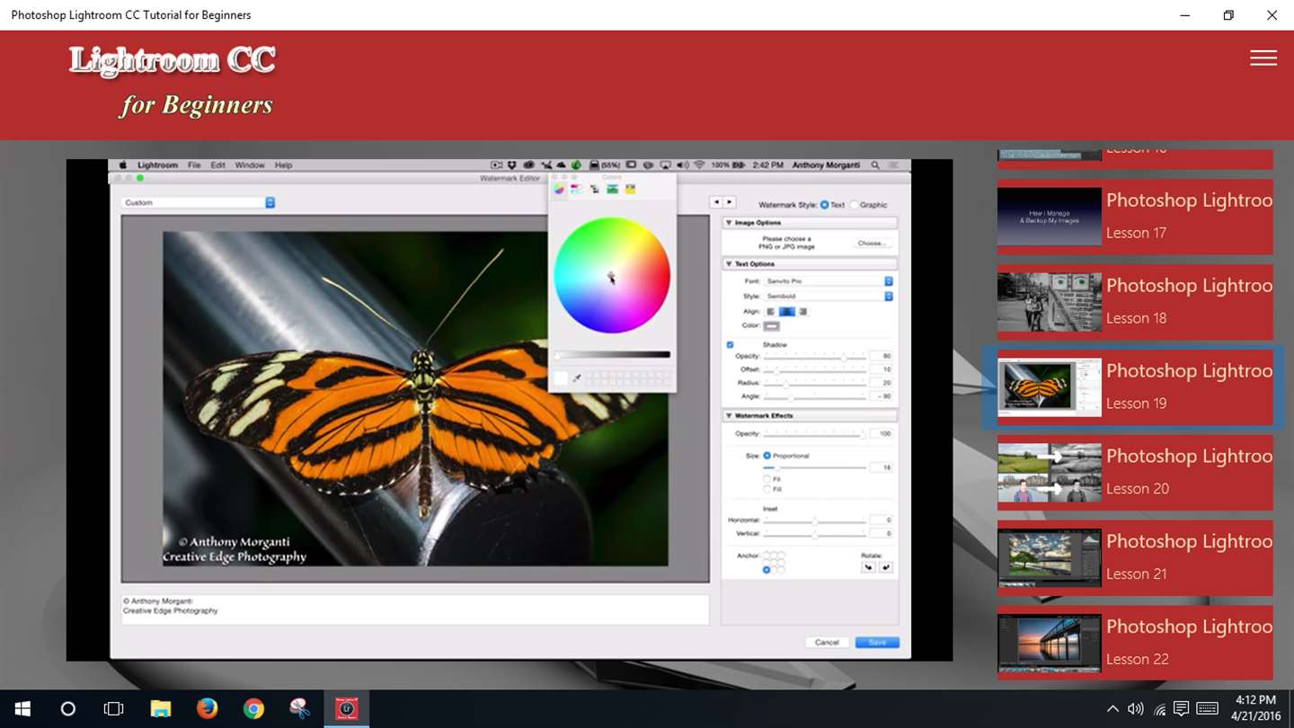Open the File menu

(x=194, y=165)
